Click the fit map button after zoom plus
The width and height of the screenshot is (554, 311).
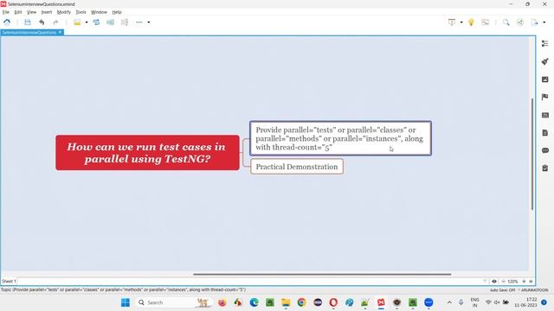pos(531,282)
